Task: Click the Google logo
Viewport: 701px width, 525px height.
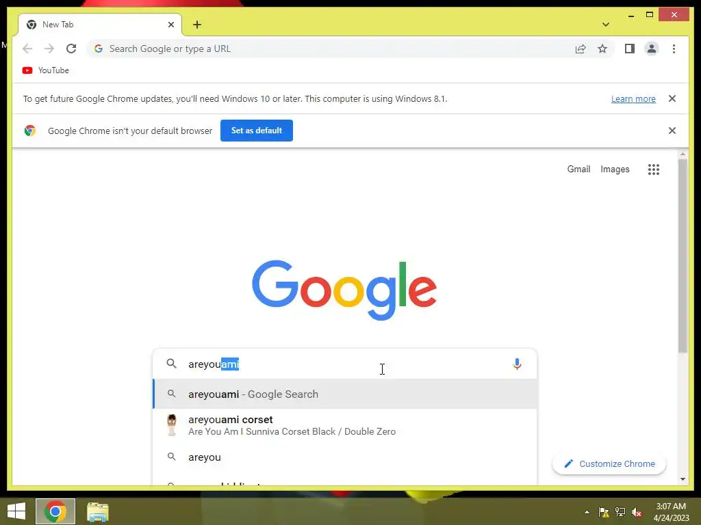Action: [x=344, y=289]
